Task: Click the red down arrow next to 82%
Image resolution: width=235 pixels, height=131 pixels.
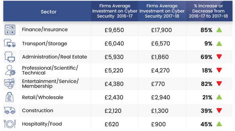Action: click(219, 84)
